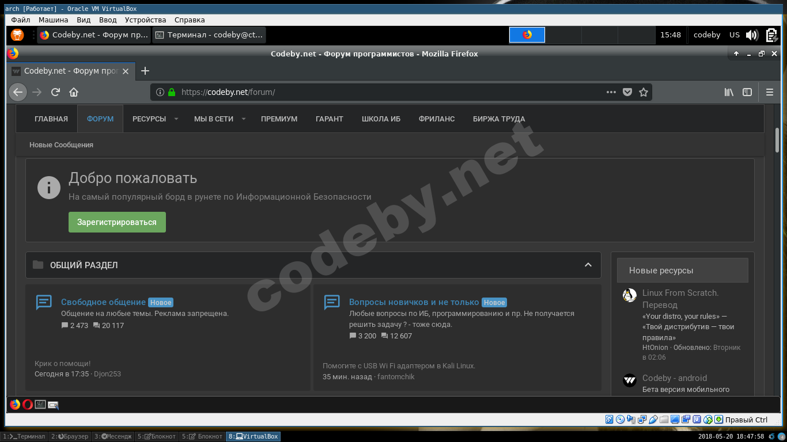This screenshot has height=442, width=787.
Task: Click the address bar showing codeby.net/forum
Action: (x=346, y=92)
